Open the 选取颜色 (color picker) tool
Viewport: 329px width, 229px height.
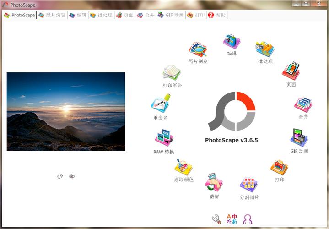183,168
